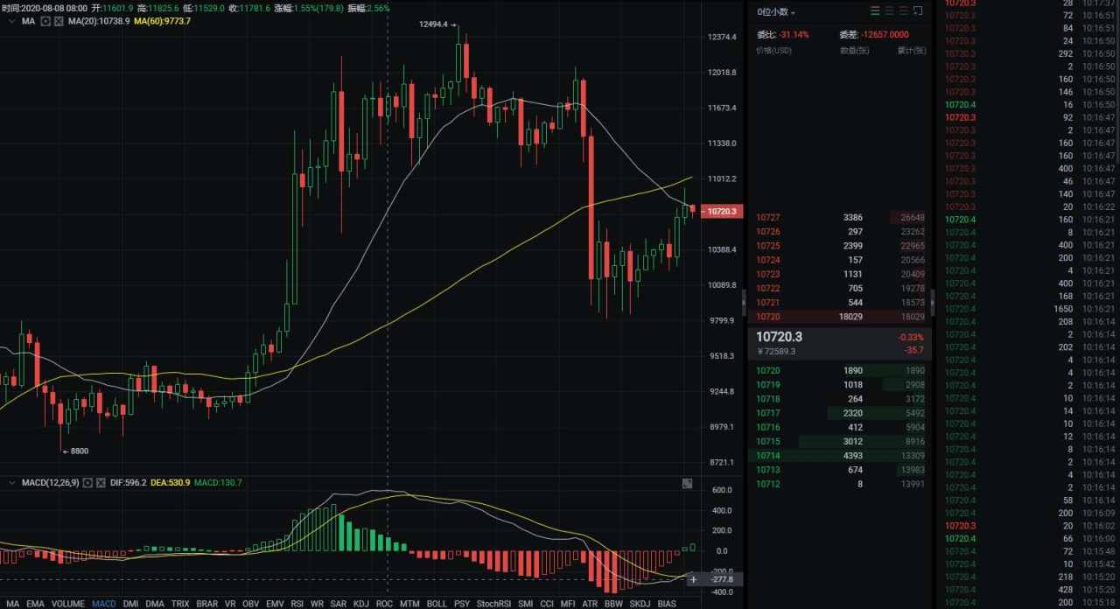Screen dimensions: 1120x609
Task: Select the OBV indicator tab
Action: coord(251,604)
